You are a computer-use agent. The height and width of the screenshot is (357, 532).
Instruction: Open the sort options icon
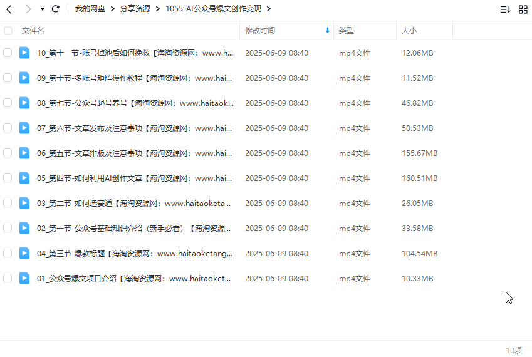506,9
